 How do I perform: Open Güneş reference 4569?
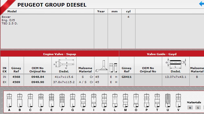pos(16,82)
